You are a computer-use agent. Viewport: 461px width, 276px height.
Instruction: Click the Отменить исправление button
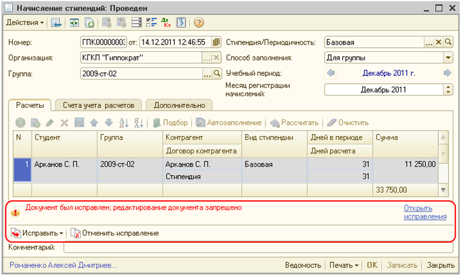115,233
